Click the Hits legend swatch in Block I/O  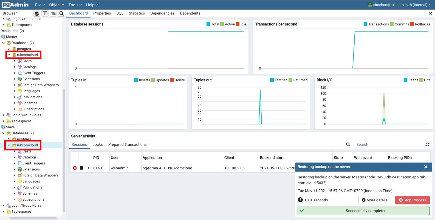421,80
